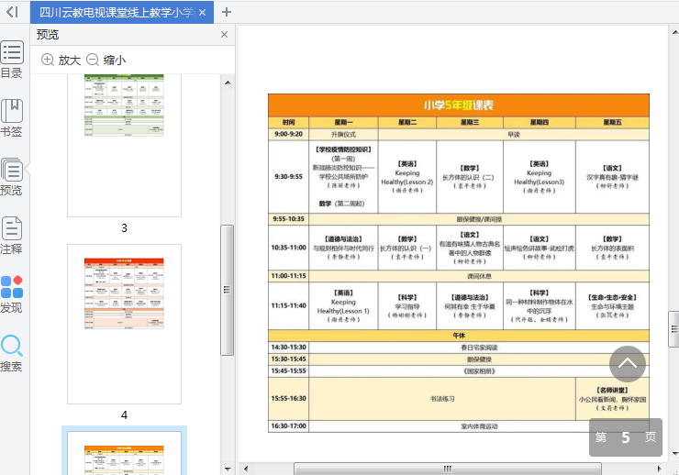This screenshot has width=679, height=475.
Task: Switch to the 四川云教电视课堂 document tab
Action: pos(115,12)
